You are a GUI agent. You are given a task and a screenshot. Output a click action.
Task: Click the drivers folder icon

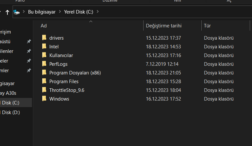tap(44, 38)
